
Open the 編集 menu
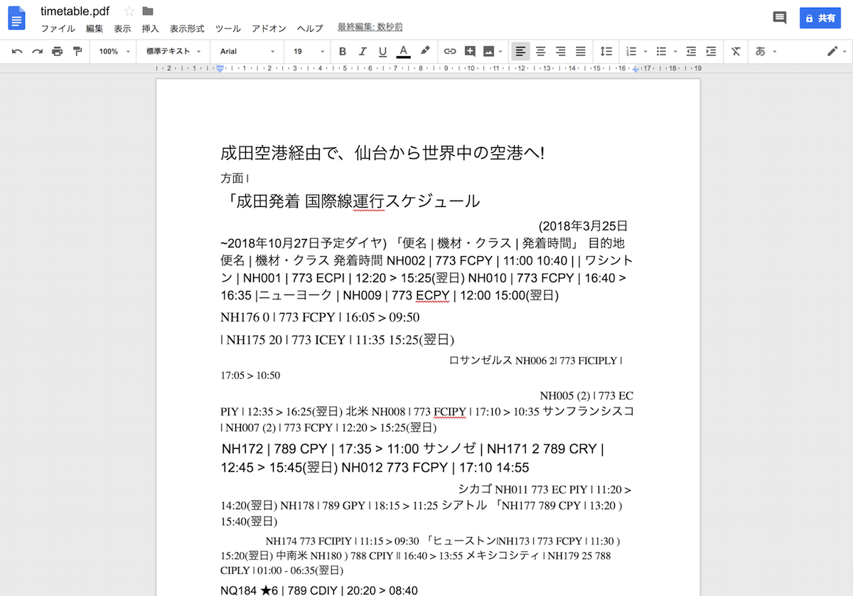(95, 28)
